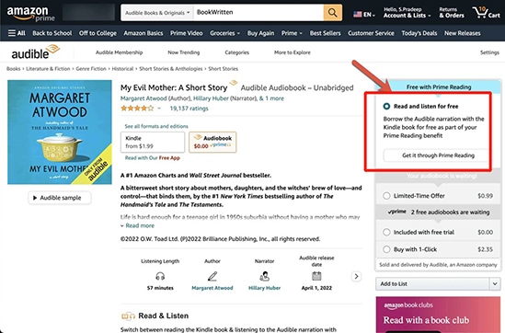Click the search input field
Image resolution: width=505 pixels, height=333 pixels.
coord(258,13)
